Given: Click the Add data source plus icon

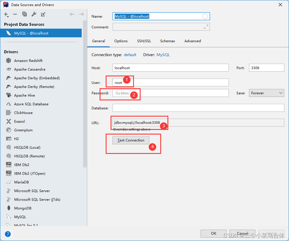Looking at the screenshot, I should (x=6, y=14).
